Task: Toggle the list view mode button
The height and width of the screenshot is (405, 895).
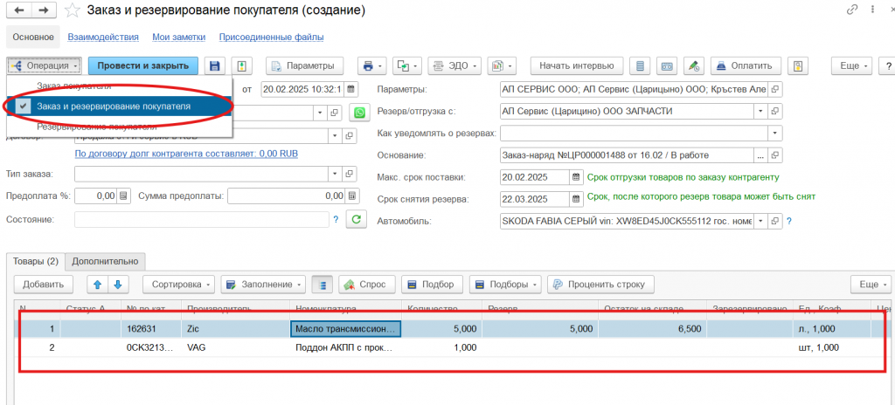Action: coord(322,285)
